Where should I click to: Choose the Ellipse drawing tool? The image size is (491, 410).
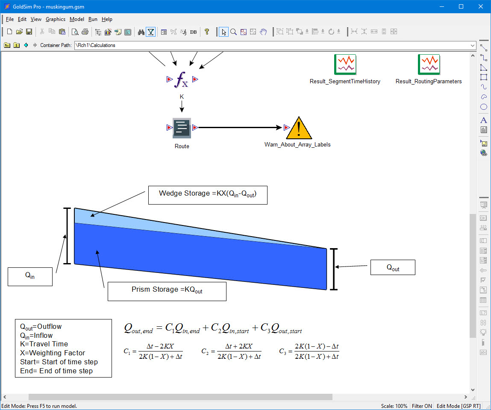tap(483, 107)
